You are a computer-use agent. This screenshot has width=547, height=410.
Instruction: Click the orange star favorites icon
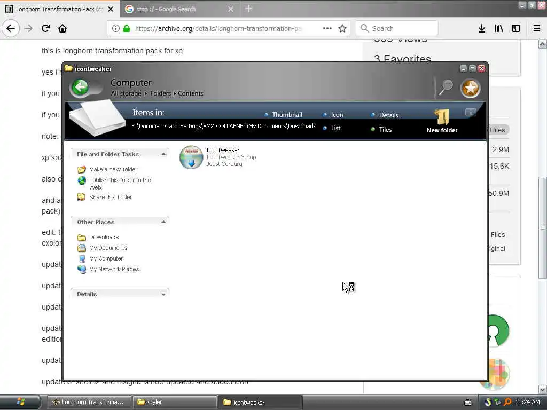tap(470, 88)
